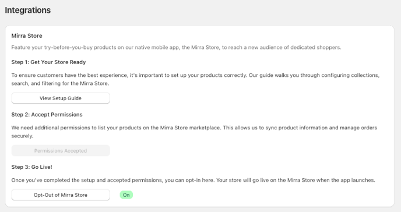
Task: Click the Mirra Store card title
Action: [x=27, y=36]
